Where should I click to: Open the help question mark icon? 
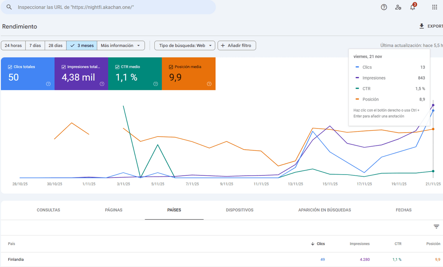pyautogui.click(x=384, y=7)
